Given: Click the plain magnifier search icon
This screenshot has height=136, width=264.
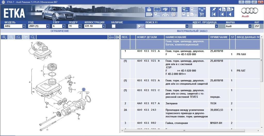Looking at the screenshot, I should [x=33, y=37].
